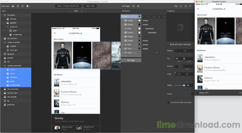Select the scroll list layer

(x=16, y=46)
